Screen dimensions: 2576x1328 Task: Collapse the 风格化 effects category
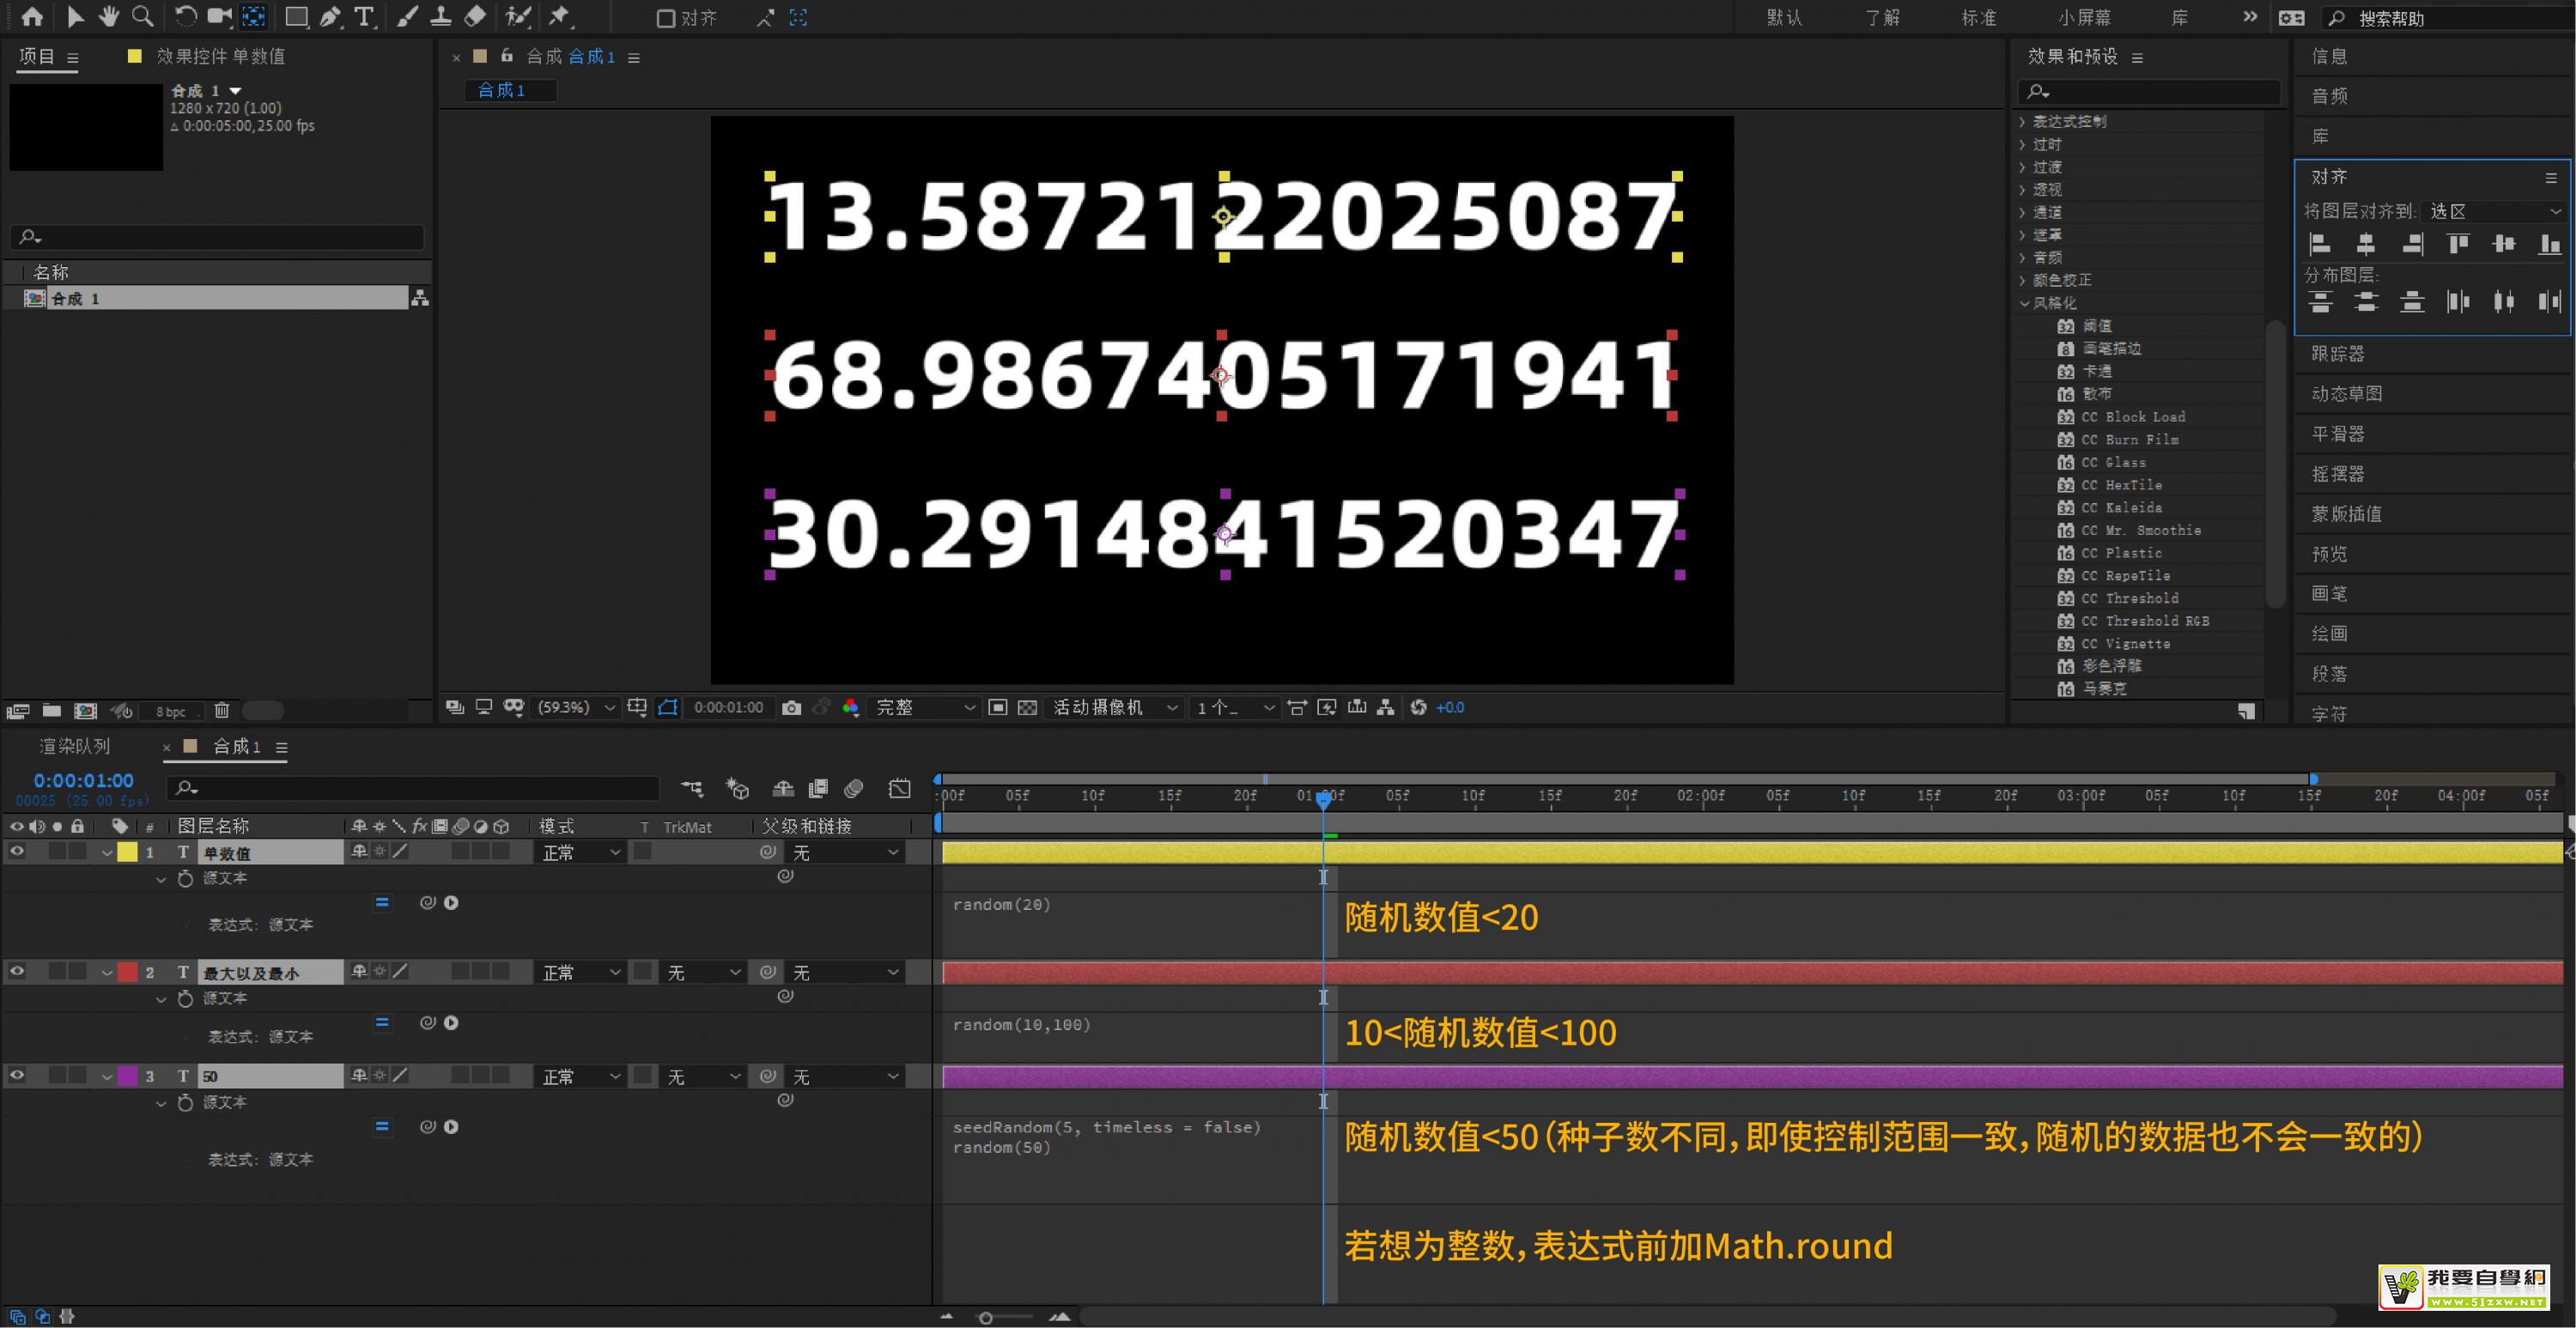click(x=2024, y=303)
